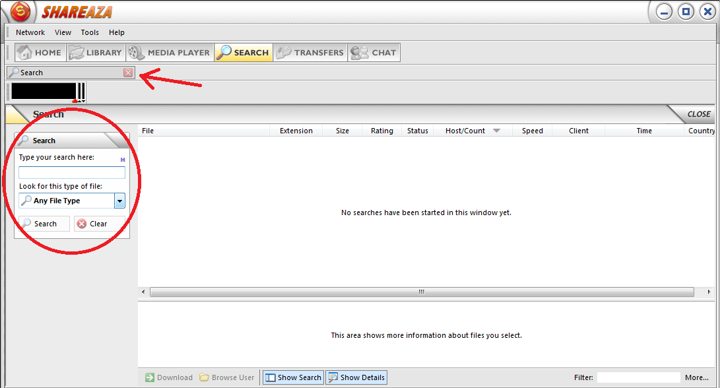Toggle the Show Details panel
The width and height of the screenshot is (720, 388).
(356, 377)
